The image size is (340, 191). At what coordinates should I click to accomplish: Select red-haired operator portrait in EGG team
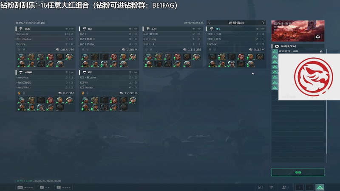coord(50,57)
